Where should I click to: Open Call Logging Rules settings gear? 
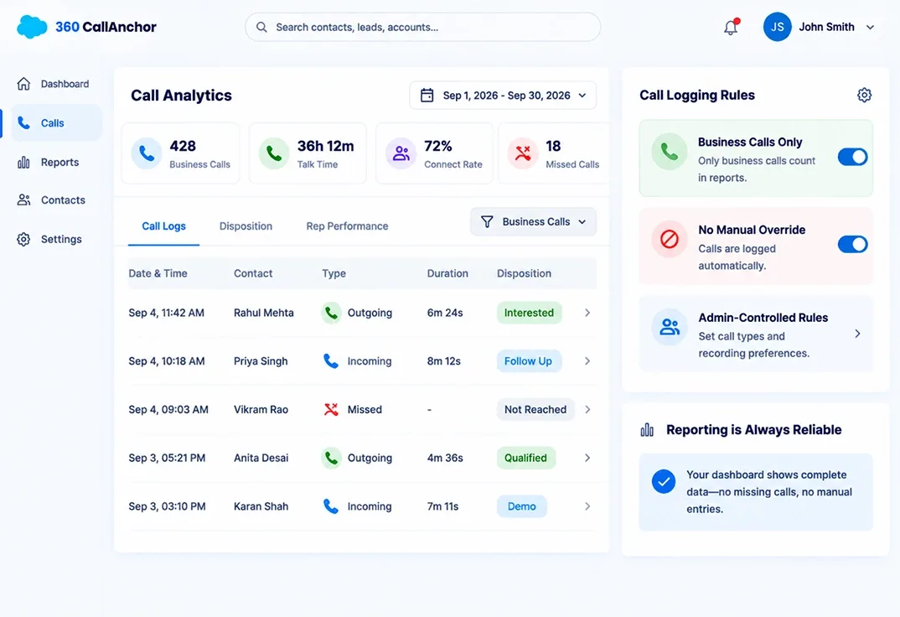pos(864,95)
